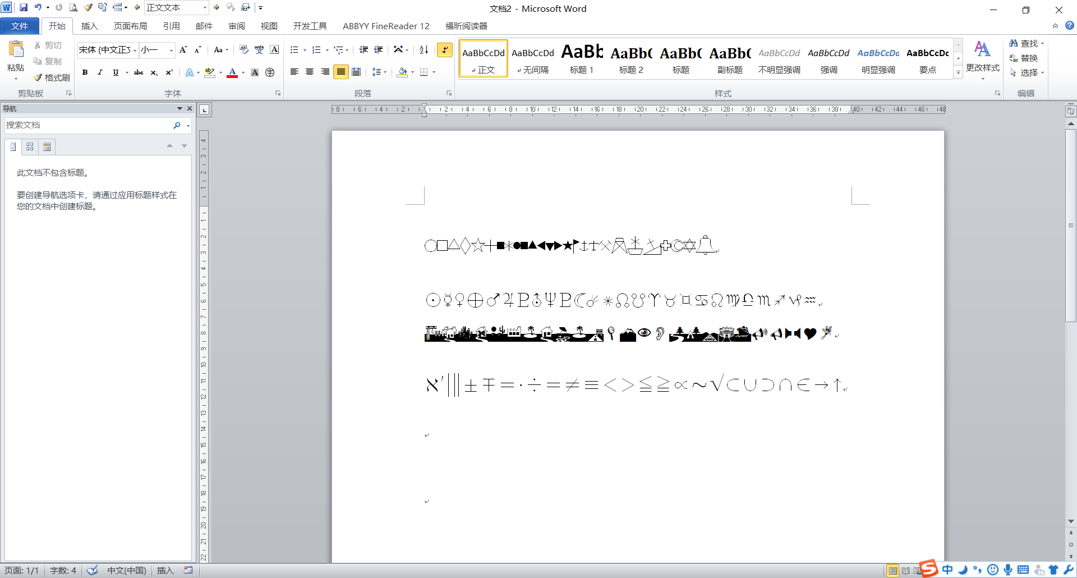Screen dimensions: 1077x578
Task: Grow font size with the enlarge-A icon
Action: click(x=183, y=50)
